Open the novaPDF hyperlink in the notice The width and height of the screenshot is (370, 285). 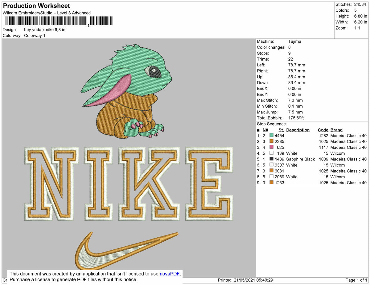tap(170, 274)
